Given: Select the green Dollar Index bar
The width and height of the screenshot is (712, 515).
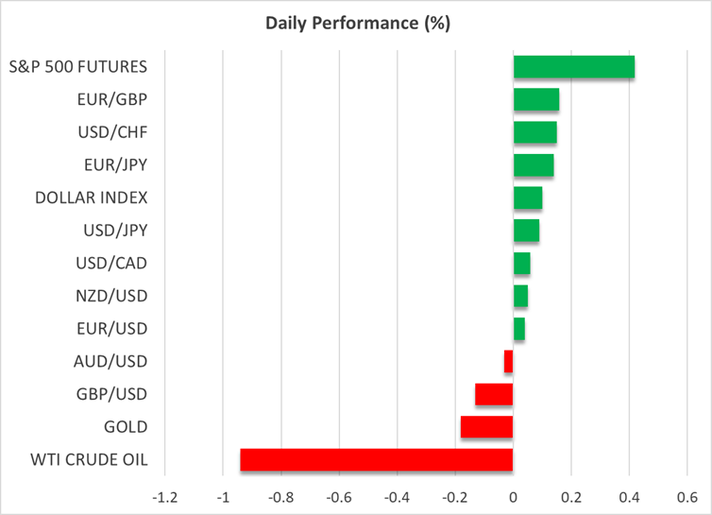Looking at the screenshot, I should (x=527, y=197).
